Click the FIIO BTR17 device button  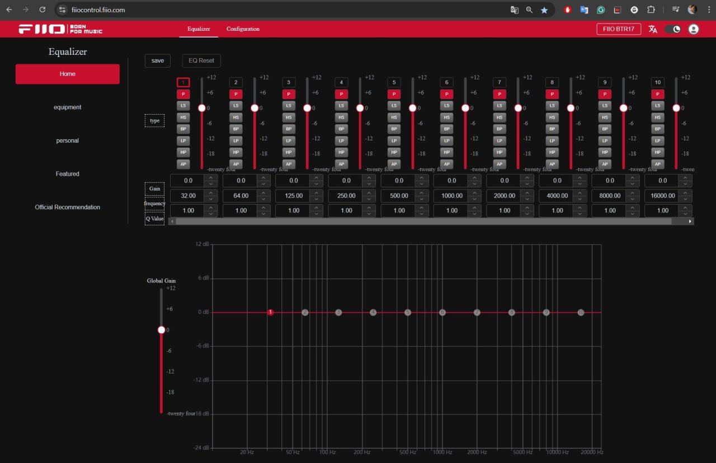619,29
